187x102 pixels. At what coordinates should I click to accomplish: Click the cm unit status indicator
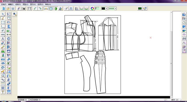click(177, 100)
